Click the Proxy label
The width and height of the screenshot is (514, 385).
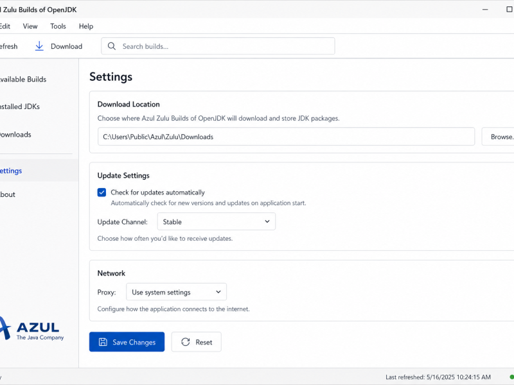tap(107, 292)
